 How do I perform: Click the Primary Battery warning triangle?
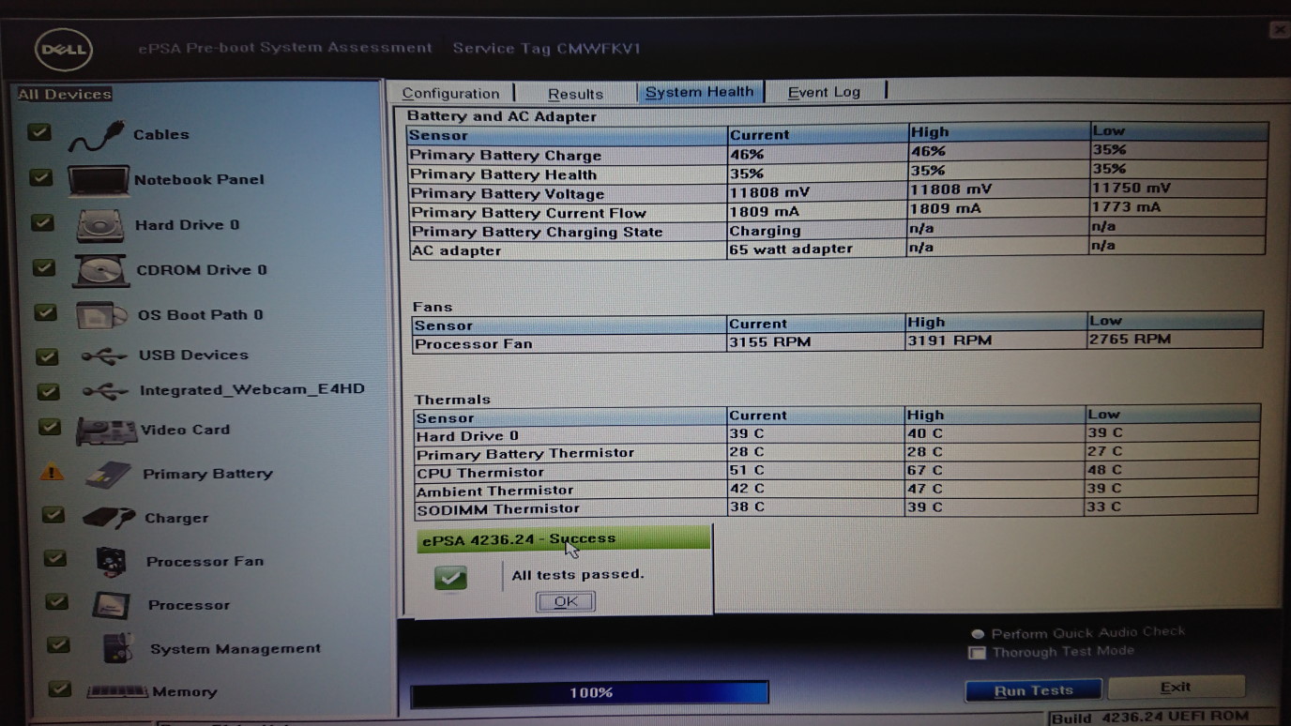click(52, 473)
